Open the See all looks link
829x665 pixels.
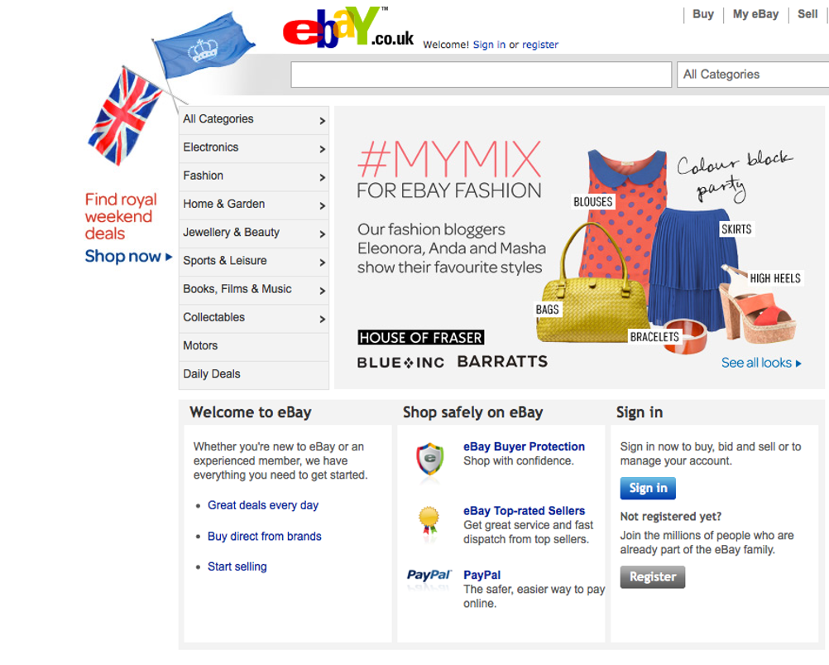point(761,363)
